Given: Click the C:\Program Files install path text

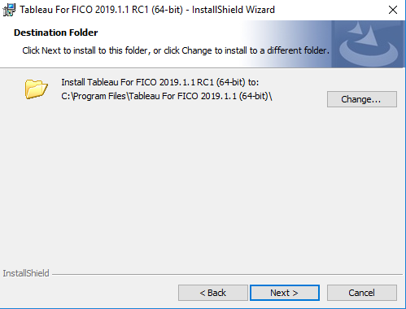Looking at the screenshot, I should [167, 96].
